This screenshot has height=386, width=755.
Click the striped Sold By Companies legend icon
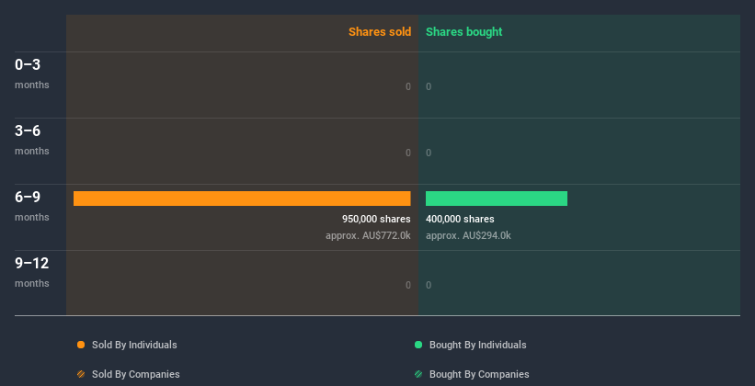coord(81,374)
